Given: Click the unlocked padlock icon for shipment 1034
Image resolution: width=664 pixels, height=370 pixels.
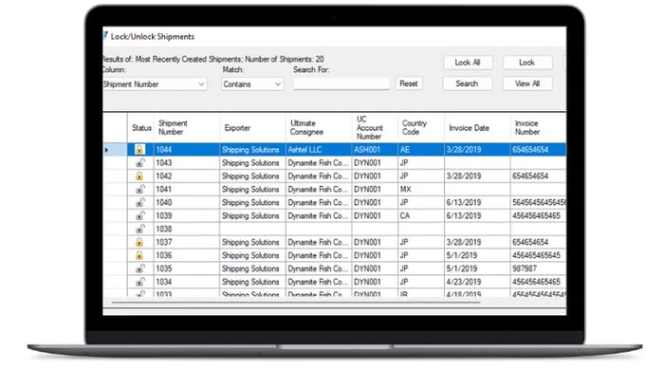Looking at the screenshot, I should tap(140, 282).
